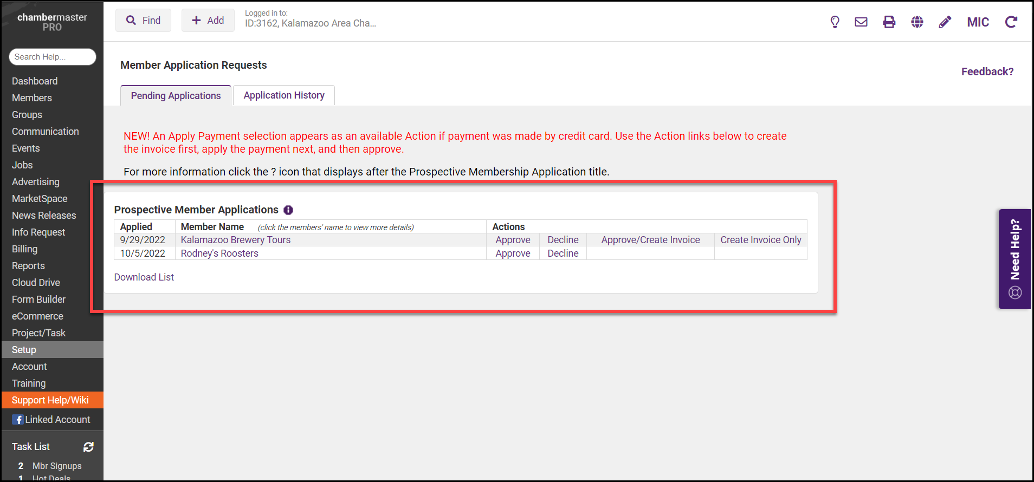Click the globe icon in header
Screen dimensions: 1034x482
[917, 22]
